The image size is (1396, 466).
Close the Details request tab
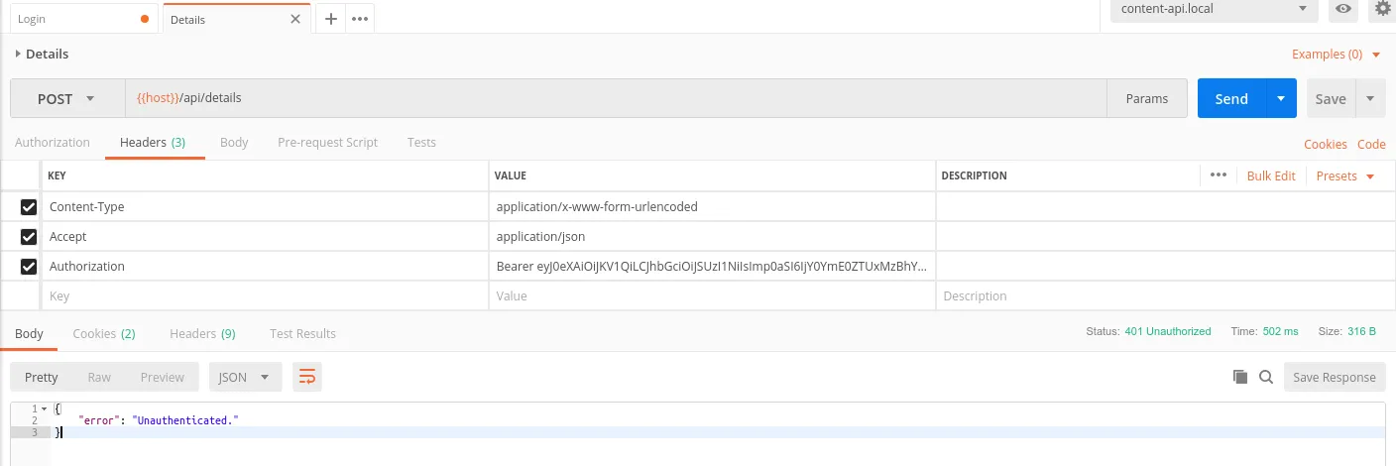point(295,19)
